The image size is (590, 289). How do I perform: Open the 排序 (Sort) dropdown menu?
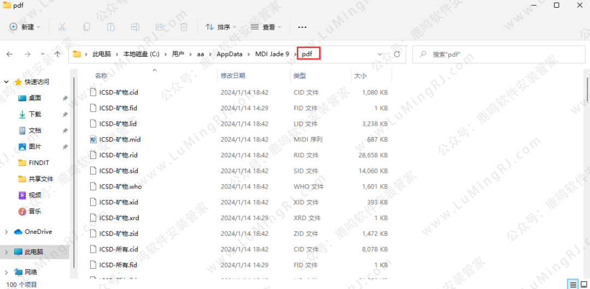pyautogui.click(x=221, y=27)
